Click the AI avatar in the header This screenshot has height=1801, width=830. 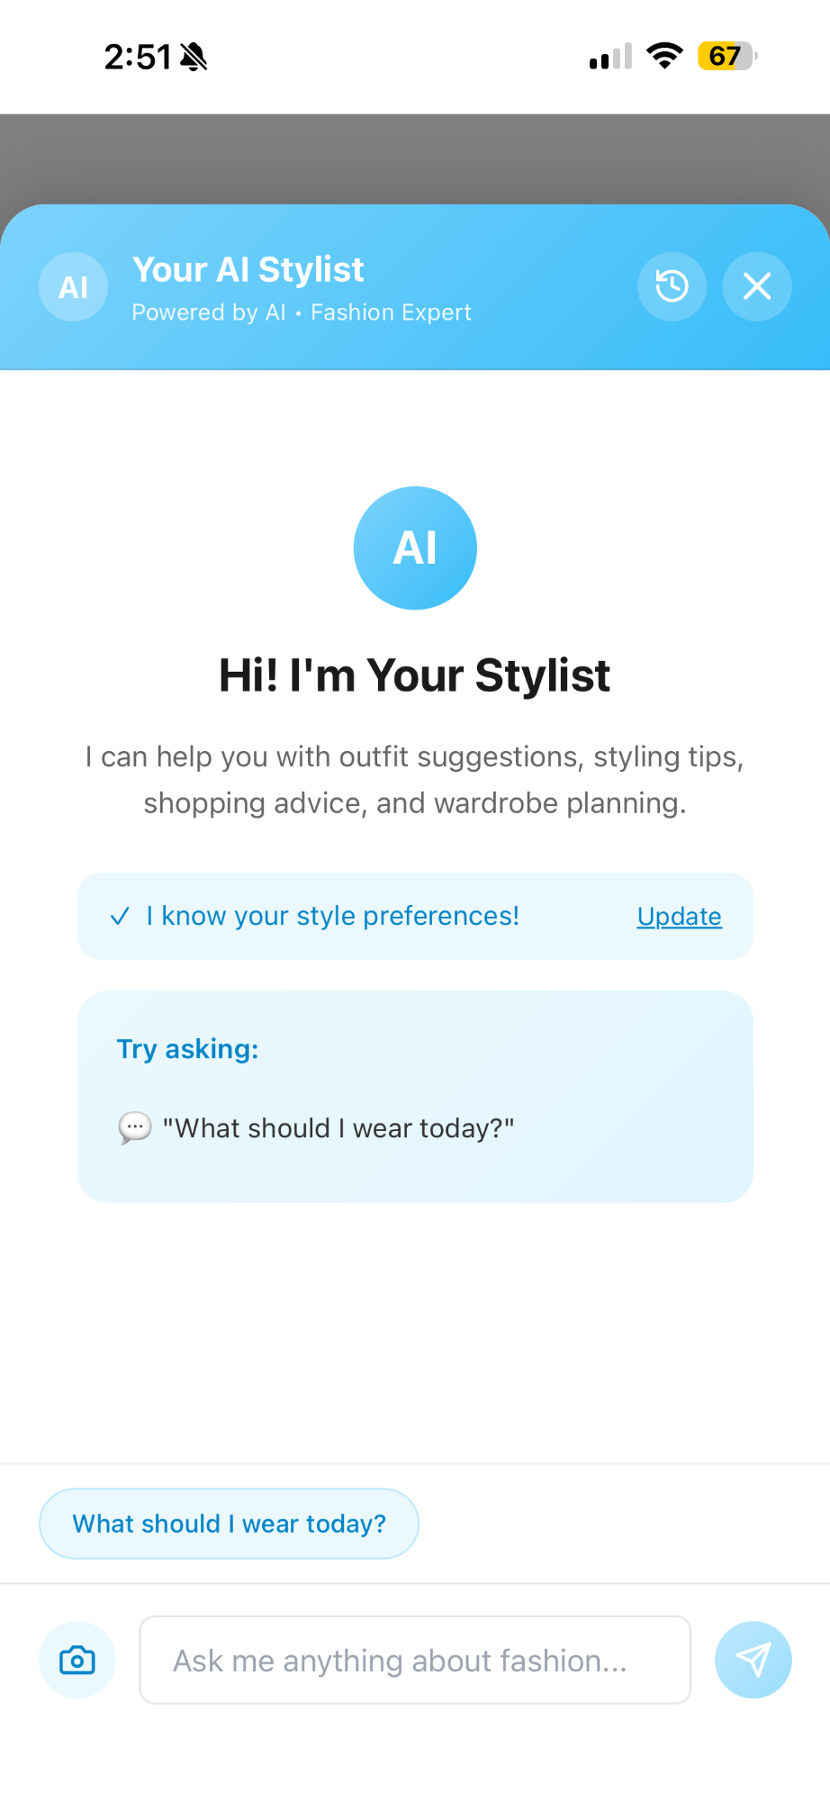[73, 286]
